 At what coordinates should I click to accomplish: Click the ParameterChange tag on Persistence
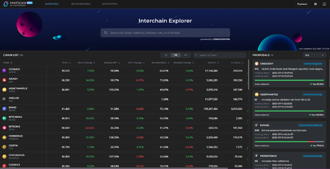tap(313, 156)
